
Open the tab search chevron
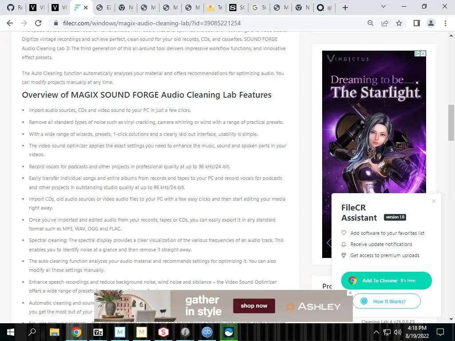tap(383, 6)
